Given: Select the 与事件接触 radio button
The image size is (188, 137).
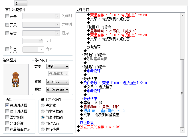Looking at the screenshot, I should pos(43,117).
